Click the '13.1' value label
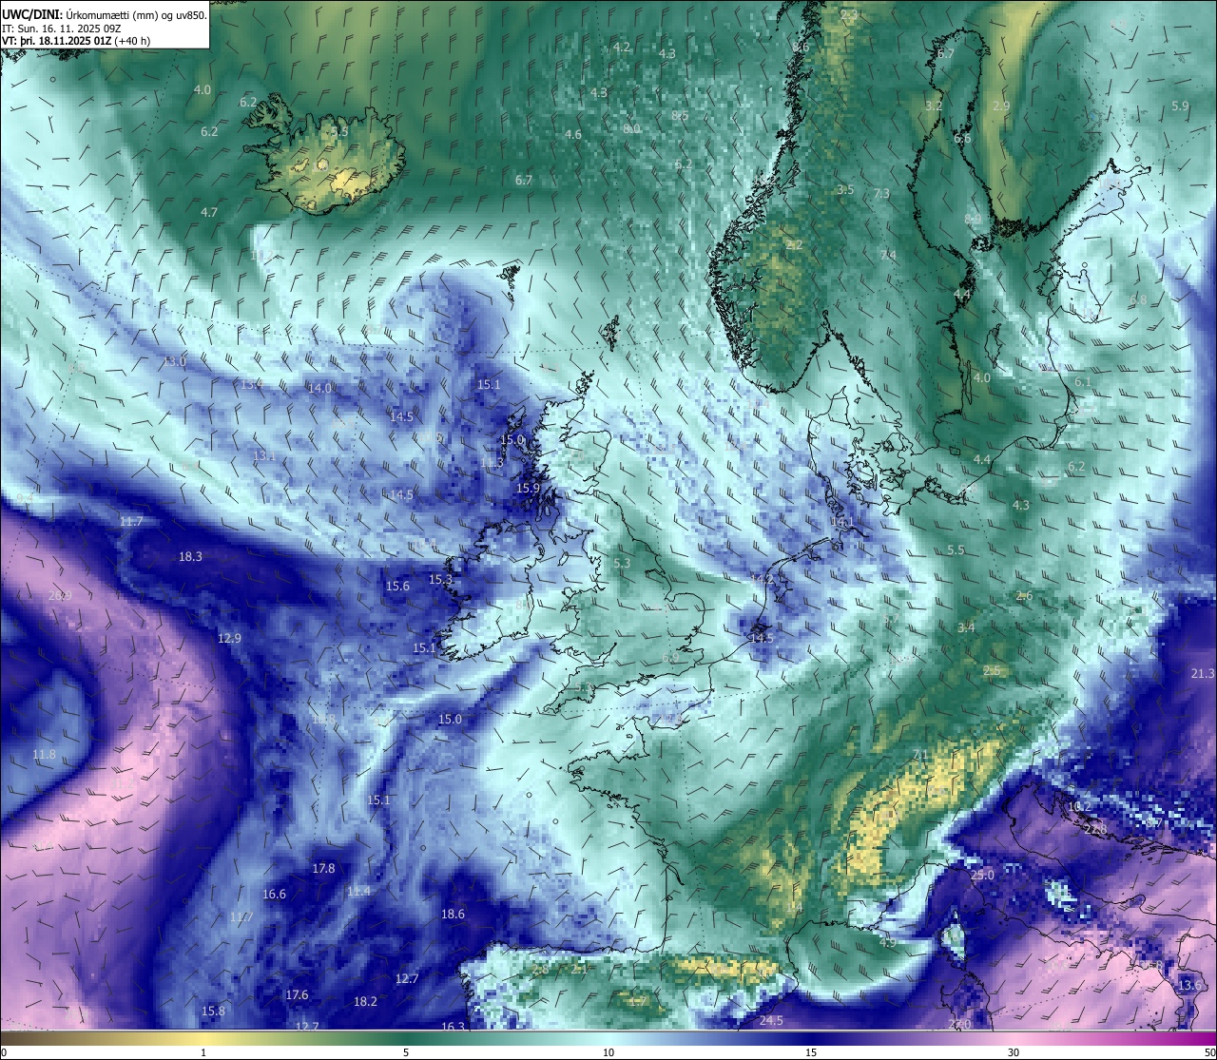Viewport: 1217px width, 1060px height. click(x=264, y=456)
